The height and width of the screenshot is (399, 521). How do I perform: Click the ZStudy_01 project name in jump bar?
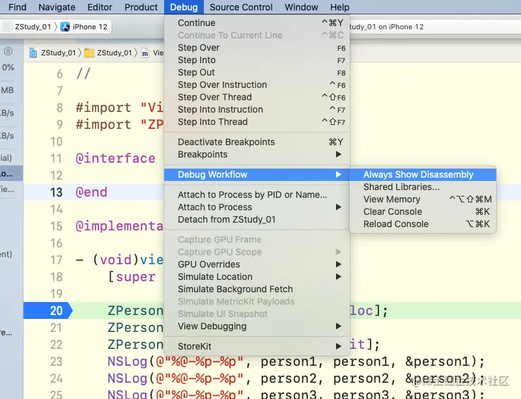58,53
